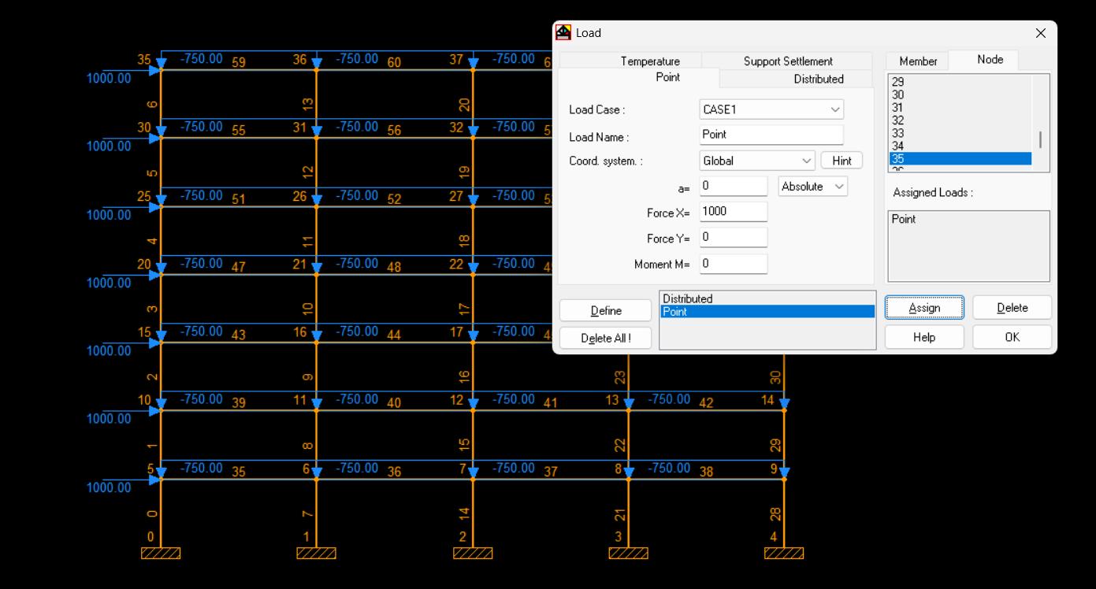Click the Delete button beside Assign

[x=1012, y=308]
